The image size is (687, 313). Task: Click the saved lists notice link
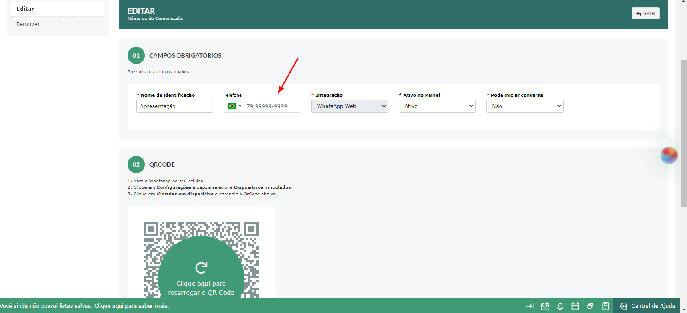pos(84,306)
